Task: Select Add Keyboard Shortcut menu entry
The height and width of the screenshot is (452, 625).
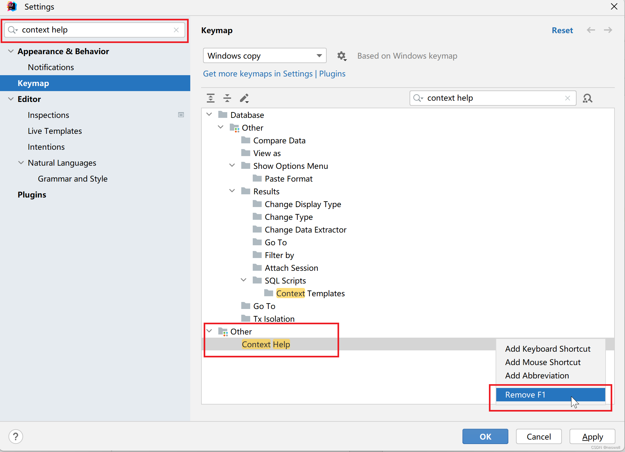Action: [548, 349]
